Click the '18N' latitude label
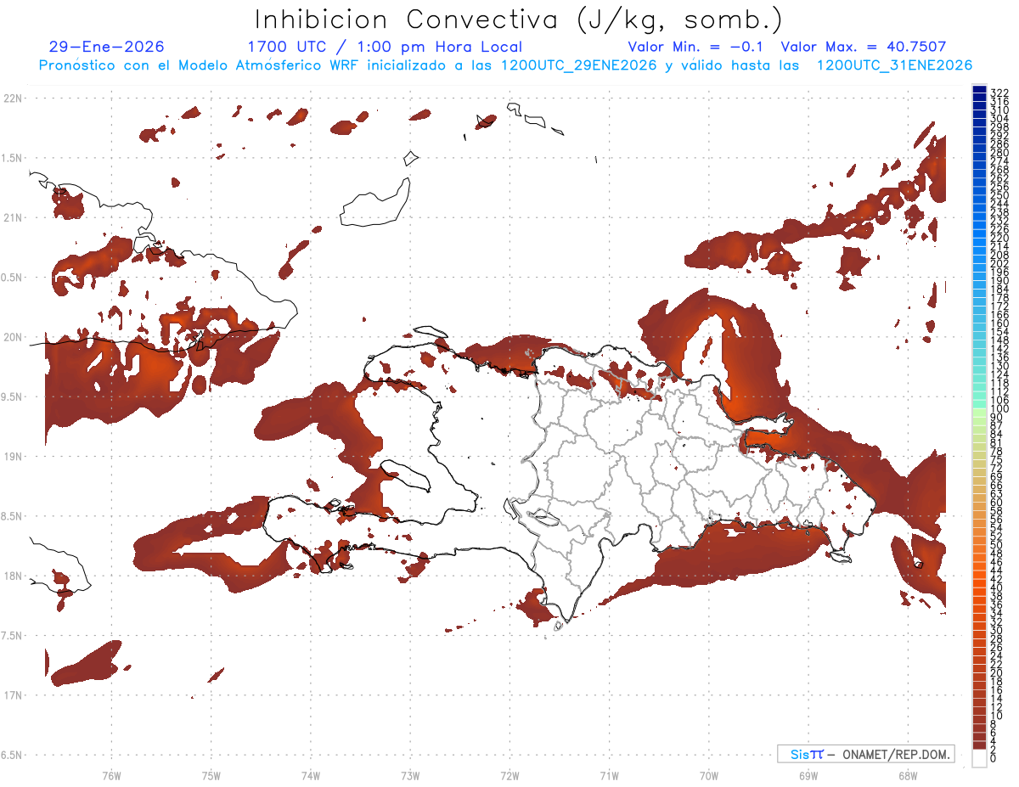Image resolution: width=1019 pixels, height=787 pixels. tap(13, 576)
